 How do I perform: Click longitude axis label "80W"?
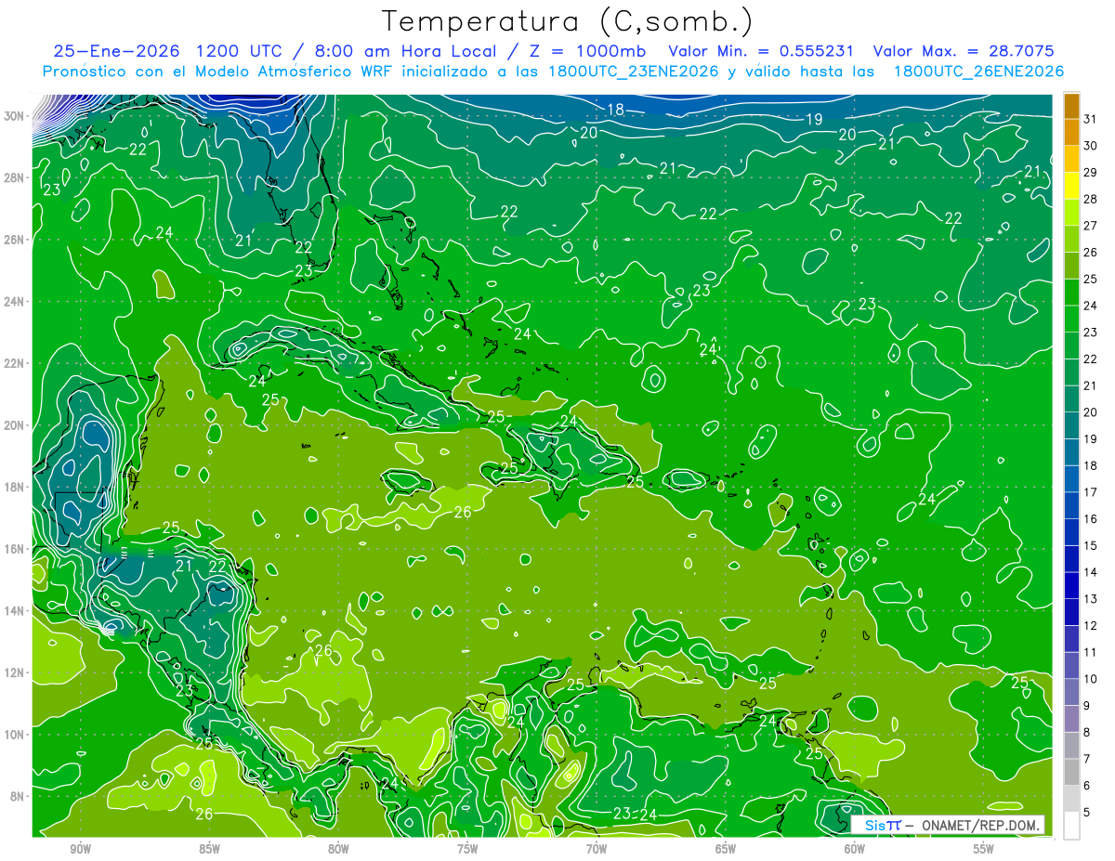click(338, 849)
